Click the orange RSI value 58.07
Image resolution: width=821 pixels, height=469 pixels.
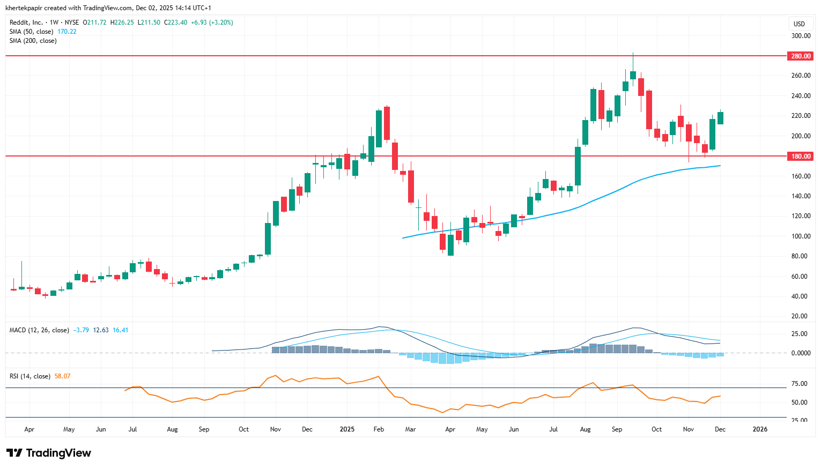62,376
